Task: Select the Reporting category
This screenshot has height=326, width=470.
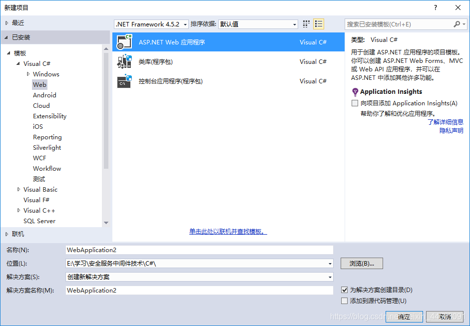Action: tap(47, 137)
